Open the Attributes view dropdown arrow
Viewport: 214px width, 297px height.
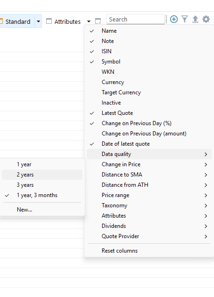pos(89,21)
